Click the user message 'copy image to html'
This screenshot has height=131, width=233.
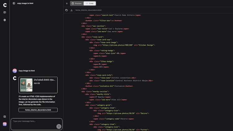(27, 71)
